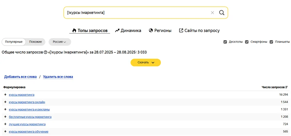
Task: Run search with the magnifier icon
Action: tap(222, 13)
